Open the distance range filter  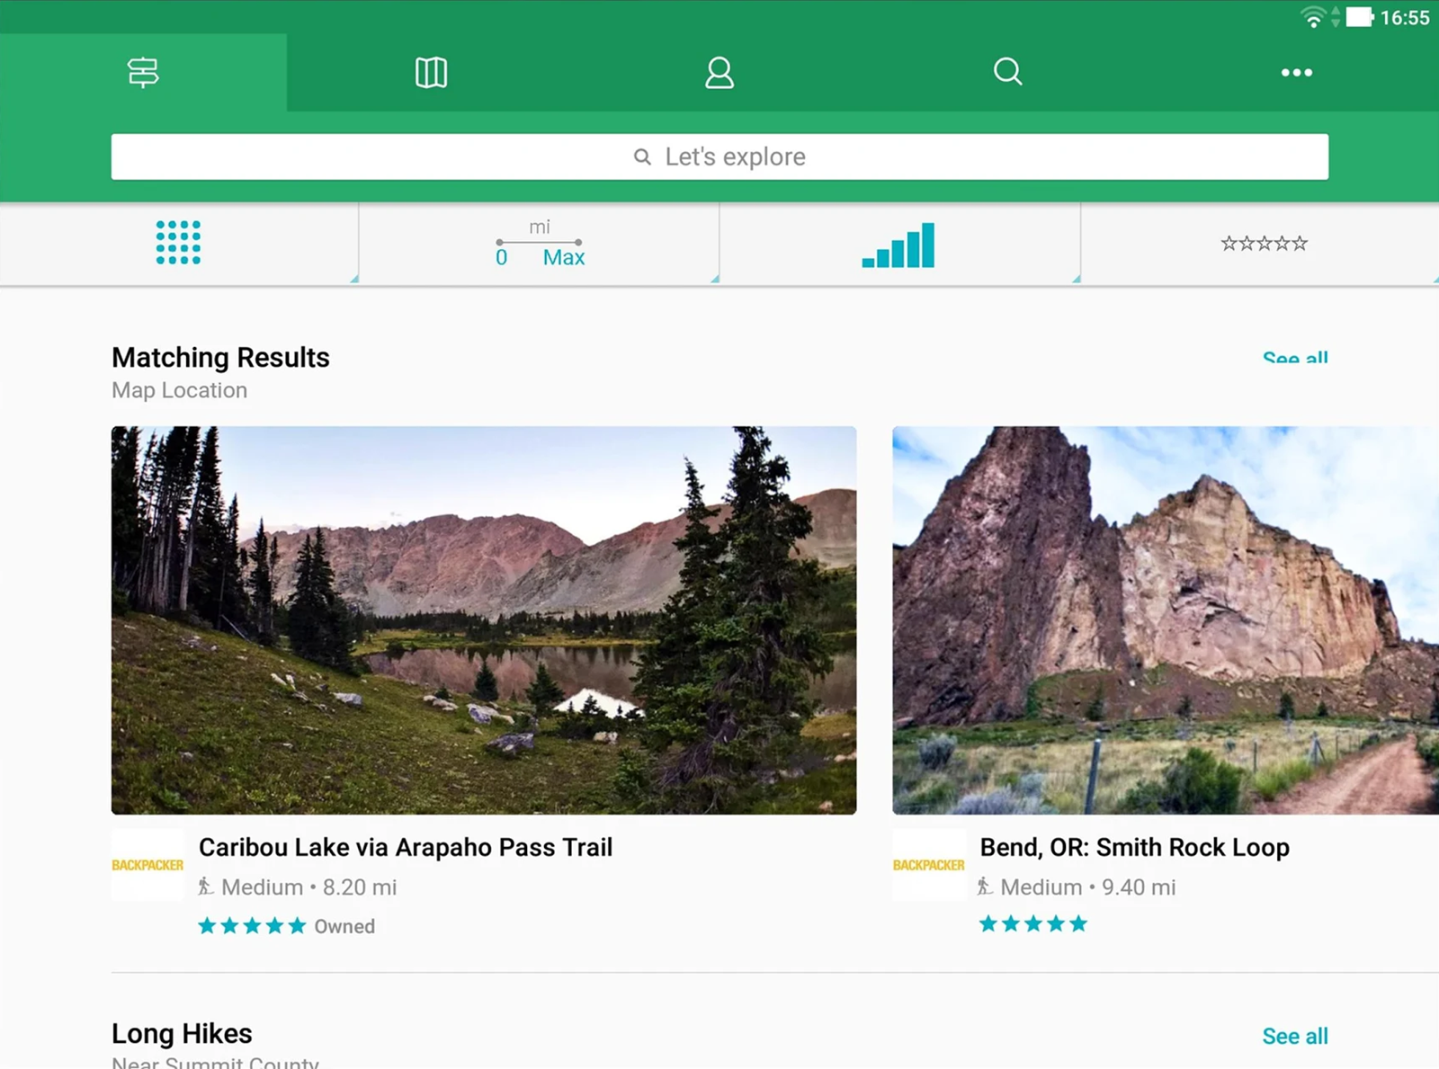[x=540, y=243]
